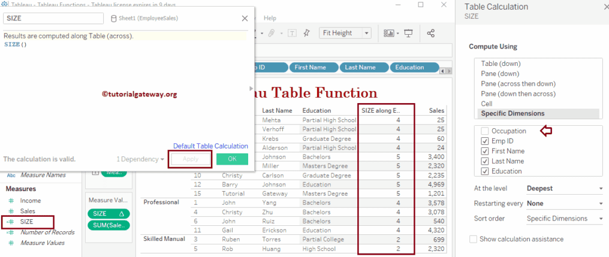
Task: Close the SIZE calculation editor dialog
Action: click(x=245, y=18)
